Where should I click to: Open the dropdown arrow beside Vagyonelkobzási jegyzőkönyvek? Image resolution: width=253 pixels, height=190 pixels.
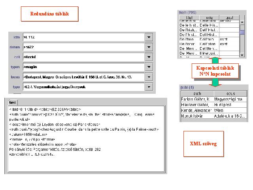[x=149, y=87]
